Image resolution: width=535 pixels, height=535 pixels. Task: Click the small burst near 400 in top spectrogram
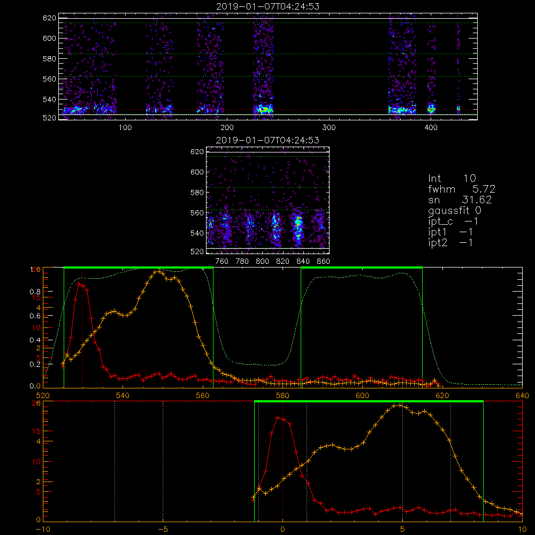point(432,109)
